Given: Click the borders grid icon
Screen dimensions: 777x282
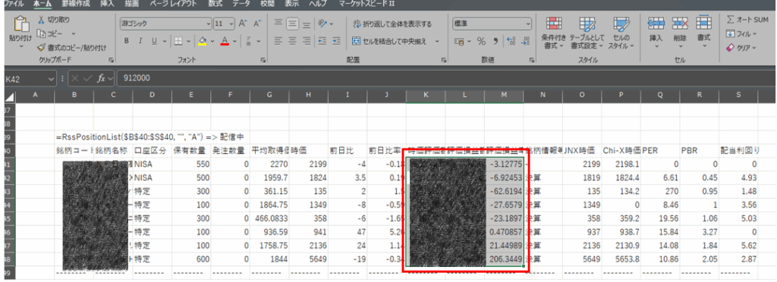Looking at the screenshot, I should click(178, 41).
